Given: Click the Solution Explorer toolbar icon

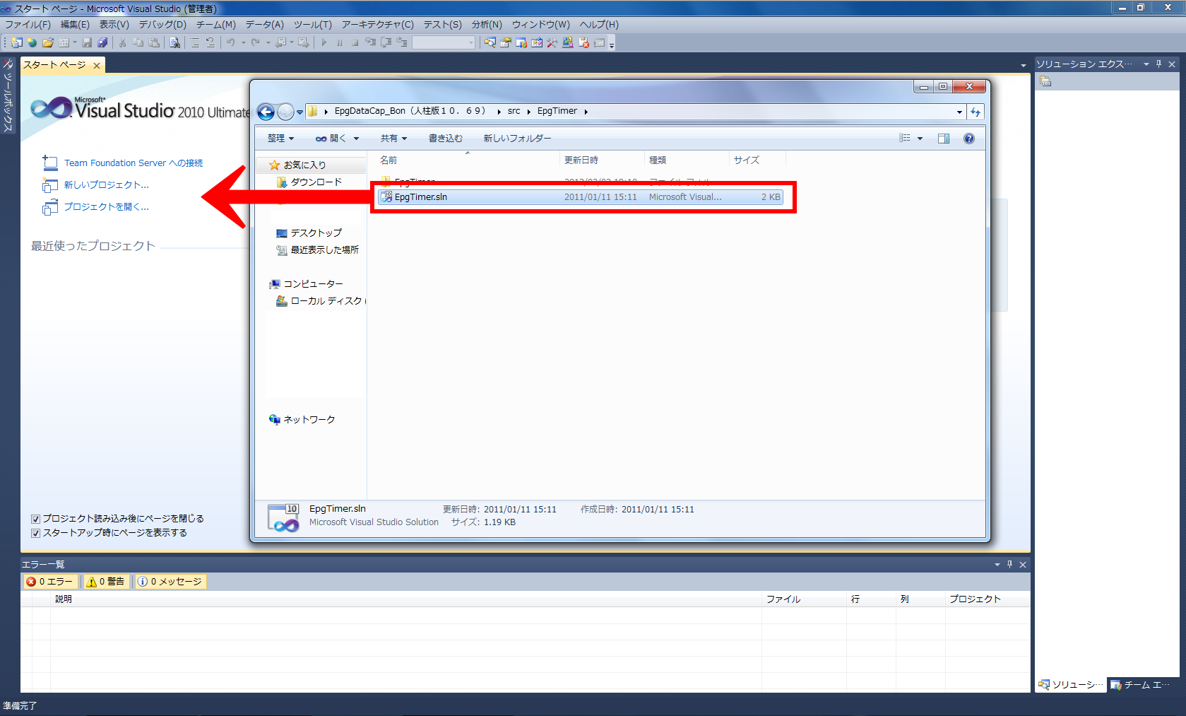Looking at the screenshot, I should pos(490,42).
